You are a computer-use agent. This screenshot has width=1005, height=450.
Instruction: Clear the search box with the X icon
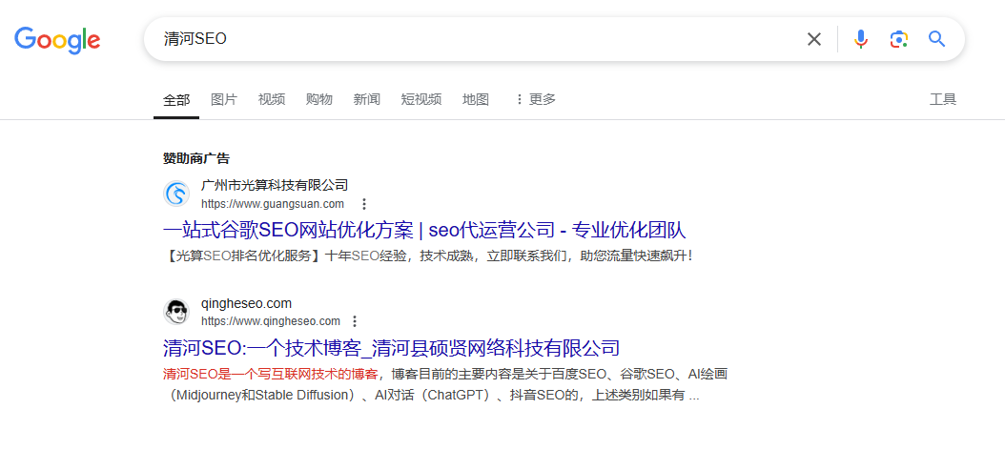click(814, 39)
